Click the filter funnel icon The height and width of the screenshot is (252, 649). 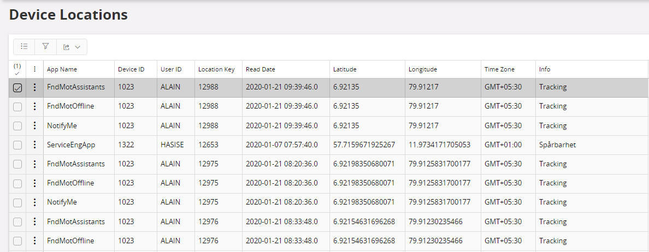(x=46, y=47)
